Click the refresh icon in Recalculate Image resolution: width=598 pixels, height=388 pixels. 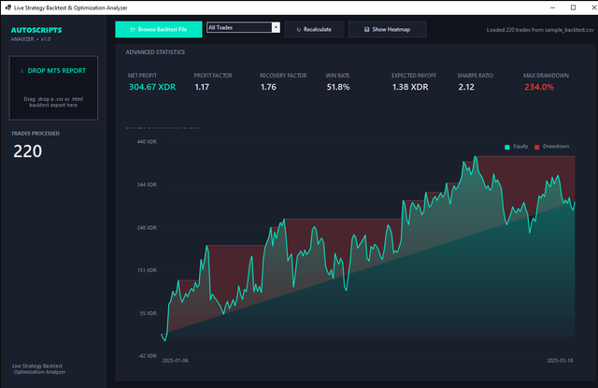(x=299, y=30)
